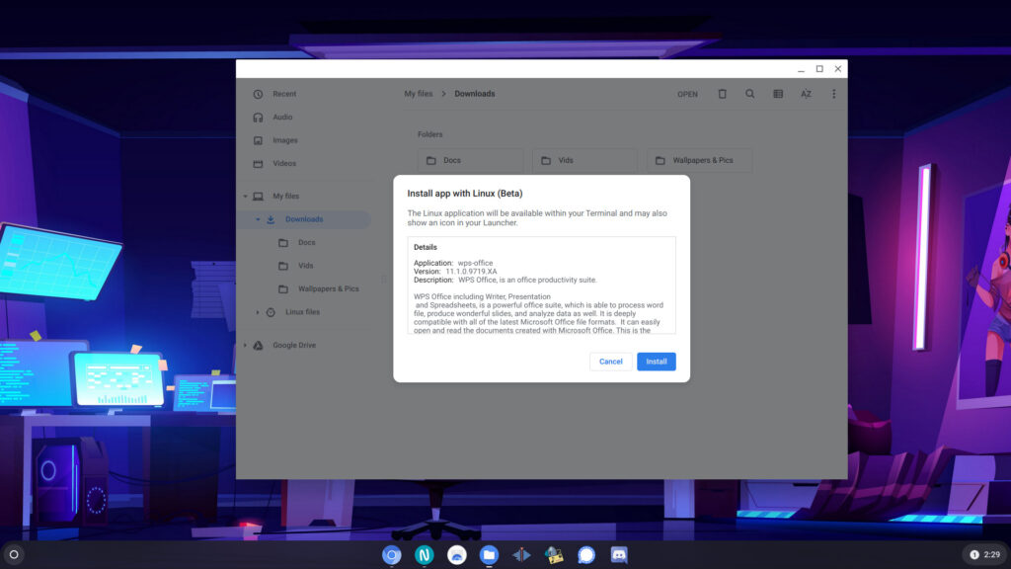Maximize the Files window
This screenshot has width=1011, height=569.
(819, 69)
